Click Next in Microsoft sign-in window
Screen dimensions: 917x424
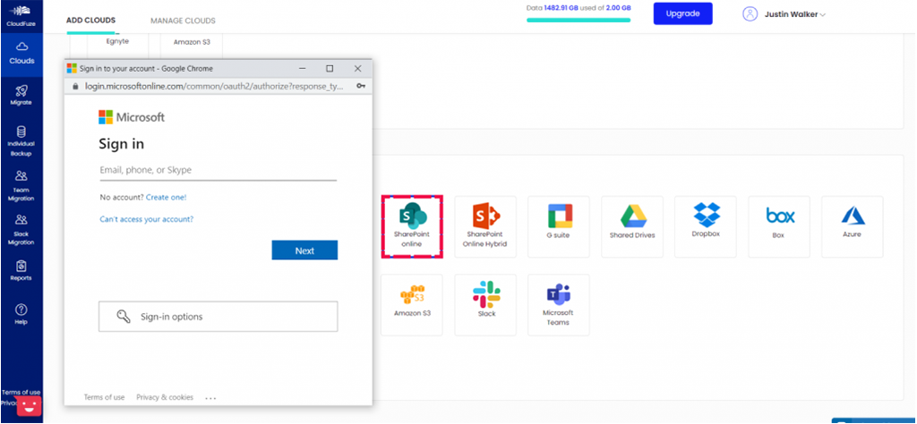(304, 250)
